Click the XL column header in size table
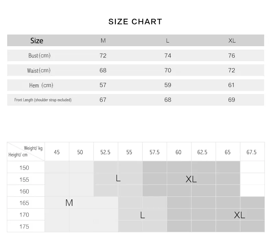The image size is (271, 250). pyautogui.click(x=232, y=41)
